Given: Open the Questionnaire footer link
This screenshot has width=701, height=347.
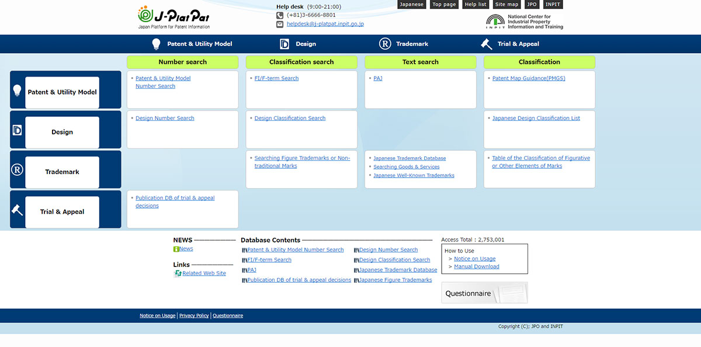Looking at the screenshot, I should pyautogui.click(x=228, y=315).
